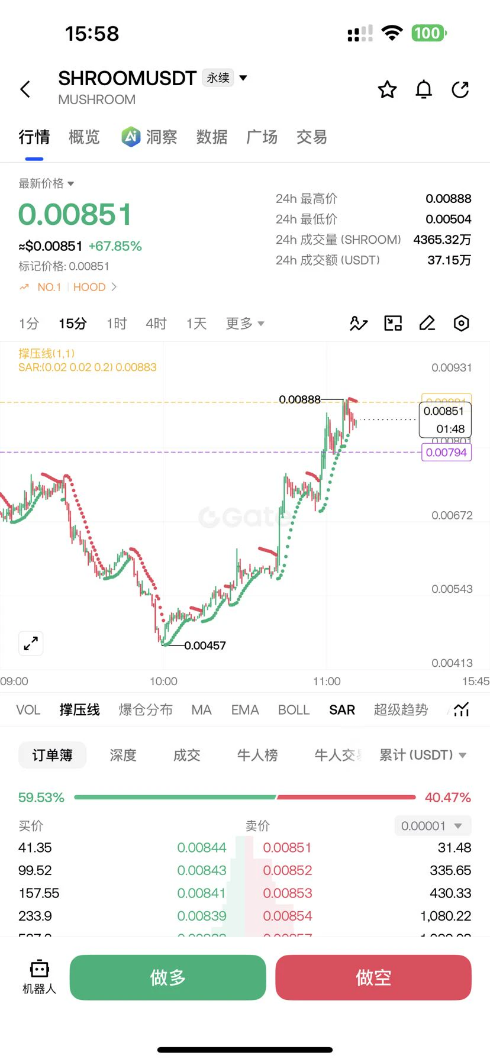Open chart settings hexagon icon
490x1062 pixels.
(461, 323)
